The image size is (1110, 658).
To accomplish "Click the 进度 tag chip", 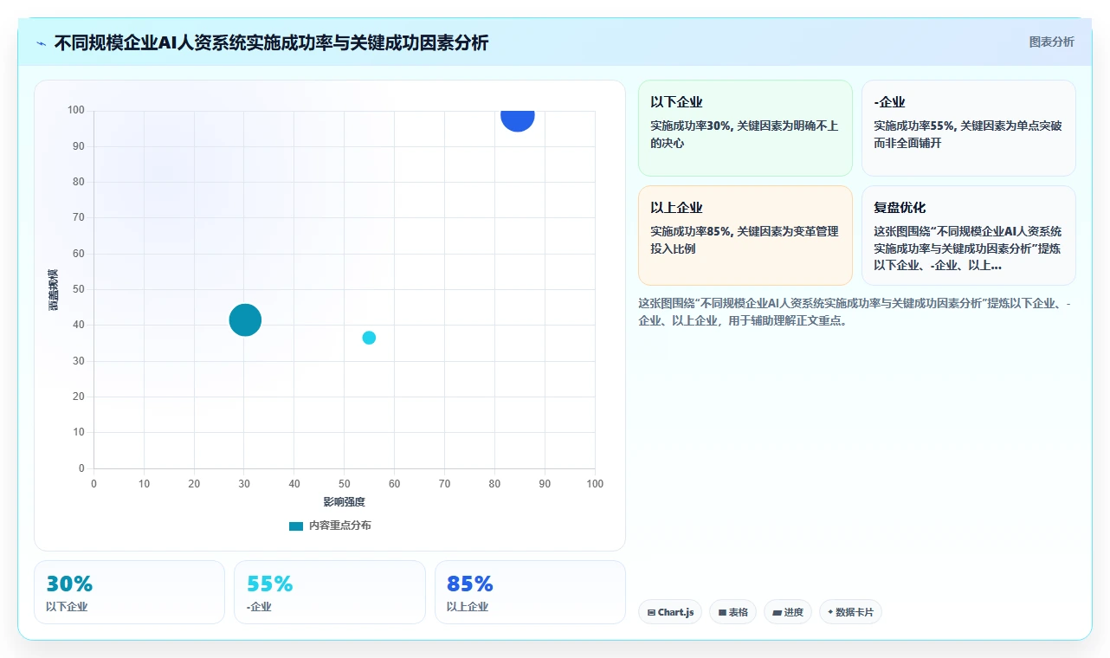I will pos(788,612).
